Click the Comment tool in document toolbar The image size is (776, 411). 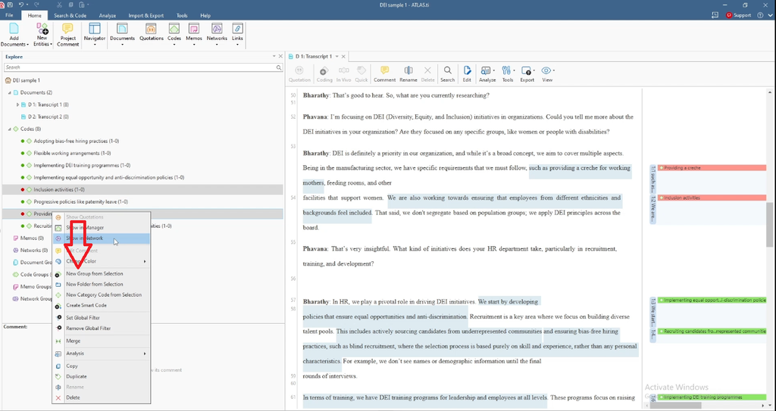(x=384, y=74)
